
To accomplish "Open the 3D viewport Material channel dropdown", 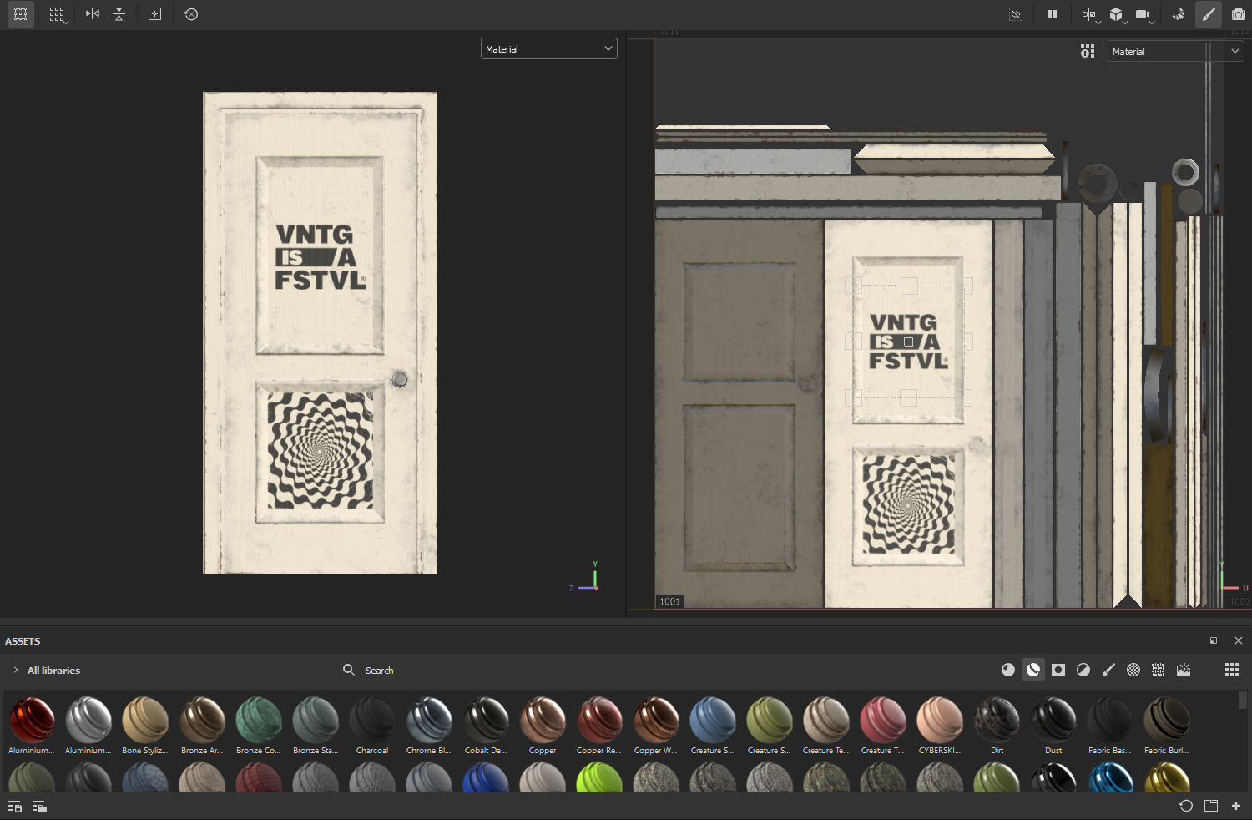I will [x=549, y=48].
